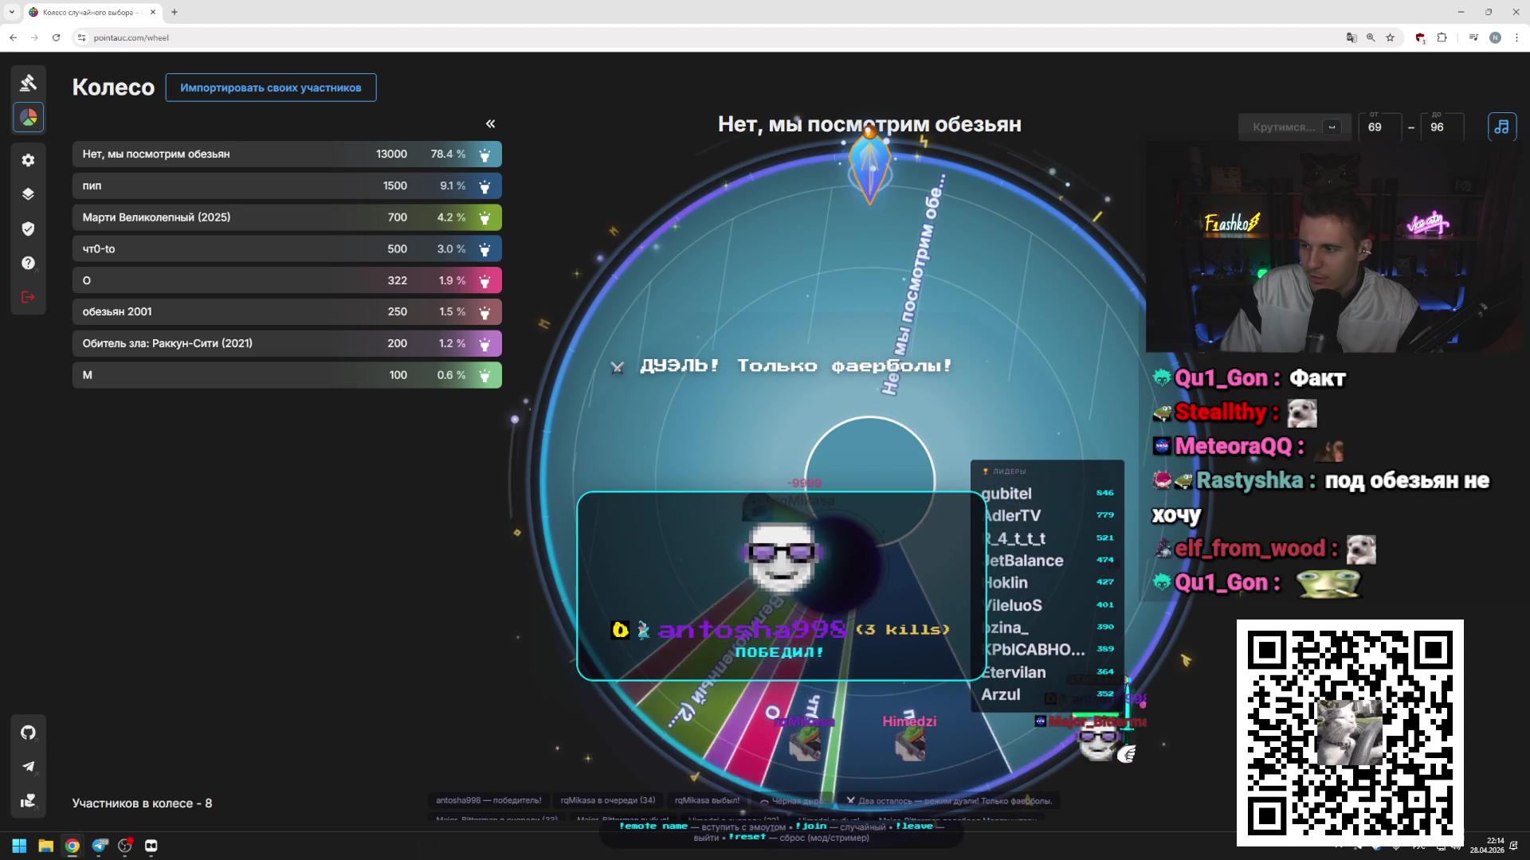Click the 'Крутимся...' spin button
The image size is (1530, 860).
[1284, 127]
